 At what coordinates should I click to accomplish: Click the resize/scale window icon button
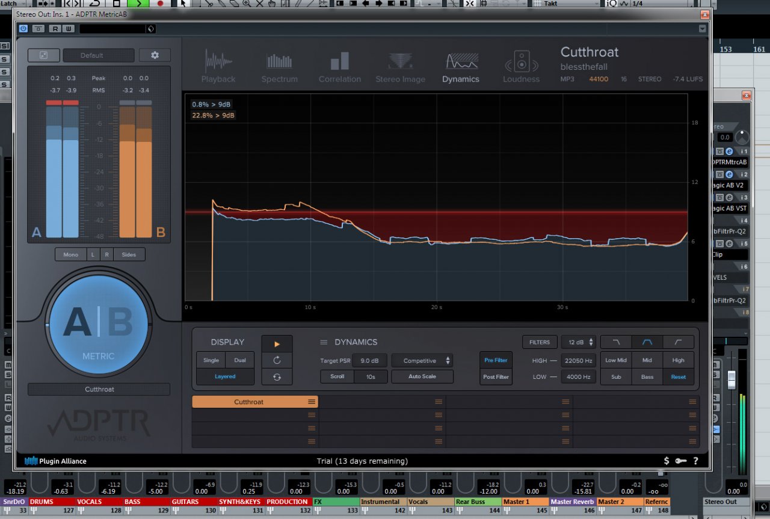coord(43,55)
